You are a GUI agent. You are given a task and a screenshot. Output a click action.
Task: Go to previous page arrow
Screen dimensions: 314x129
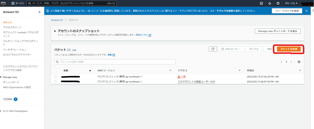pyautogui.click(x=282, y=62)
